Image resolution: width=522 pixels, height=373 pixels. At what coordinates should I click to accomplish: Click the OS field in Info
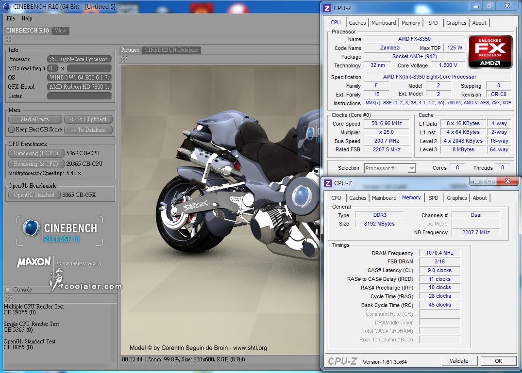(79, 77)
